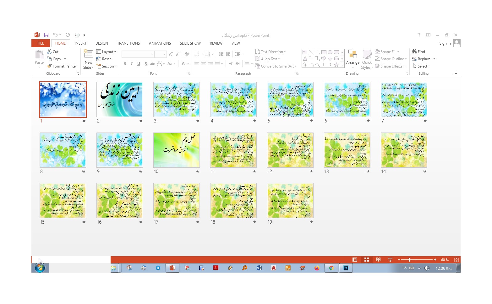
Task: Open Change Case dropdown
Action: click(x=171, y=64)
